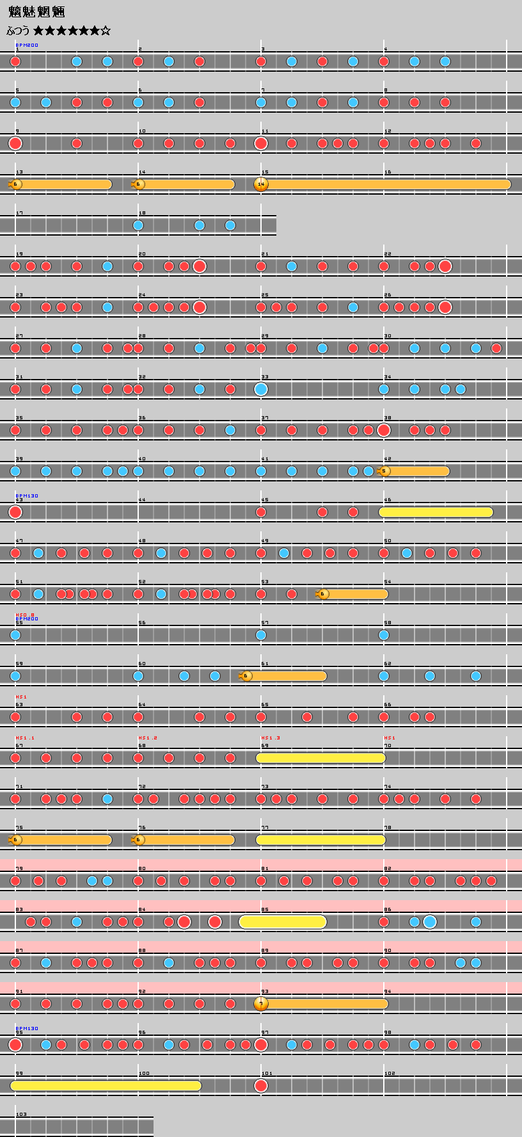Click the song title 魑魅魍魎
Image resolution: width=522 pixels, height=1137 pixels.
pyautogui.click(x=36, y=12)
